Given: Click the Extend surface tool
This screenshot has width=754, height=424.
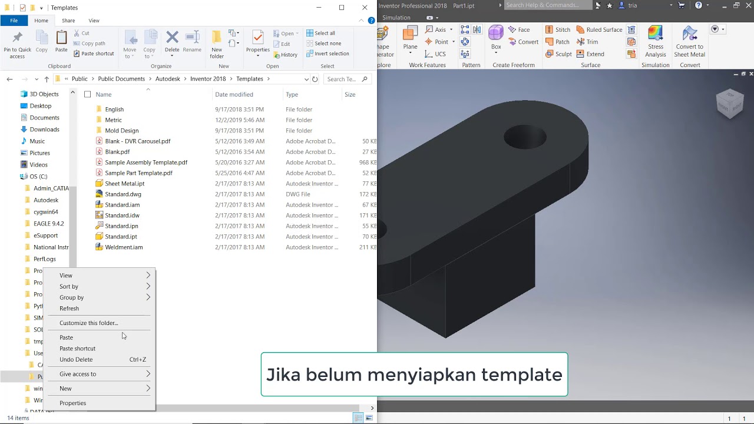Looking at the screenshot, I should coord(590,54).
